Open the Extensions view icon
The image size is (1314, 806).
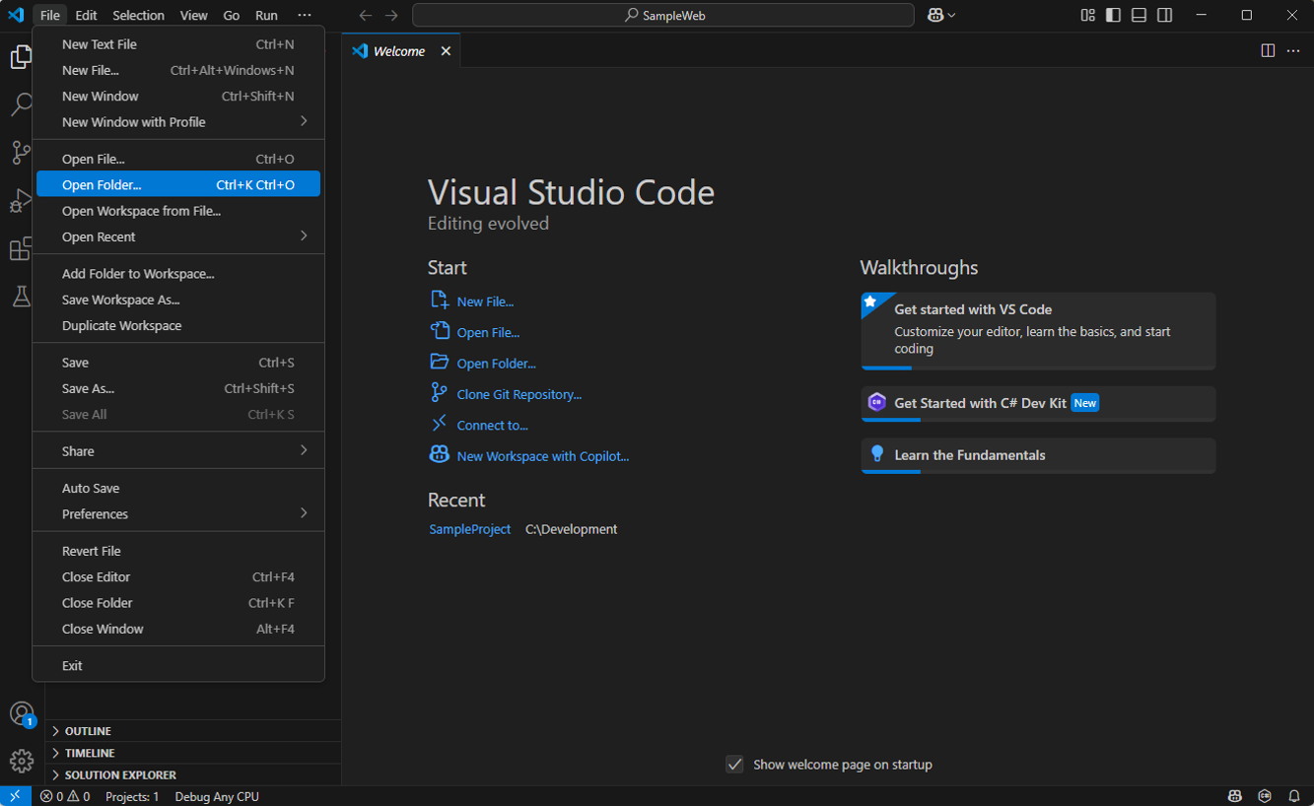pos(21,248)
